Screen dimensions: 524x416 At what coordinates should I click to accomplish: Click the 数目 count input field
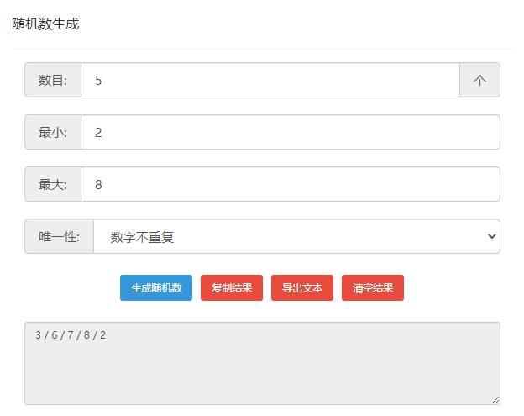(270, 80)
